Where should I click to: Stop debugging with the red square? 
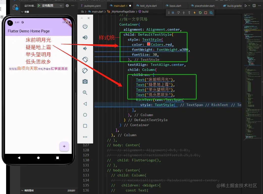click(x=206, y=13)
